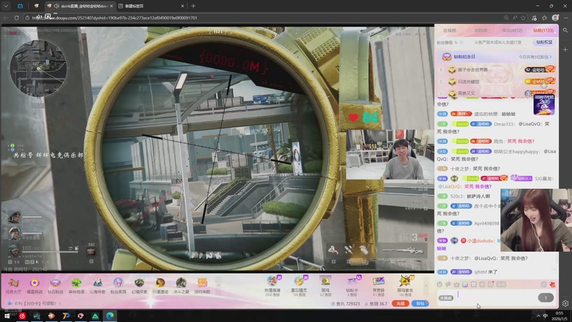Click username 猴子会去世界赛 in ranking
This screenshot has height=322, width=572.
tap(473, 69)
